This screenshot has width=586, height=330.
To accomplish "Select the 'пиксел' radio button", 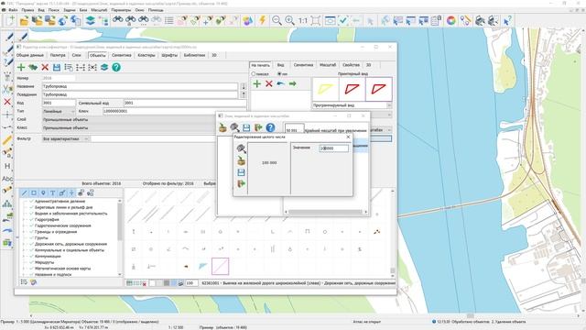I will [x=254, y=74].
